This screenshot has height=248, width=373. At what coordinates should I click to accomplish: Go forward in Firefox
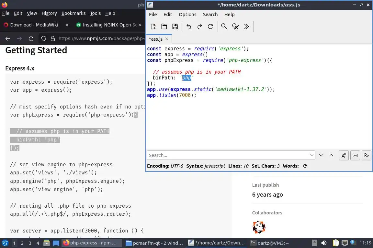coord(19,38)
